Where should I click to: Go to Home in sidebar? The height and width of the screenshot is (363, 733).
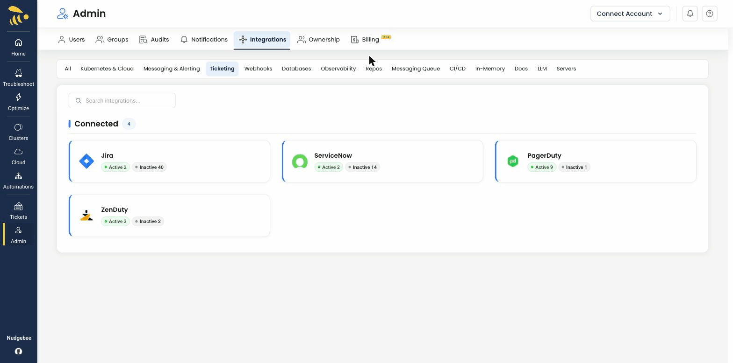(x=18, y=48)
